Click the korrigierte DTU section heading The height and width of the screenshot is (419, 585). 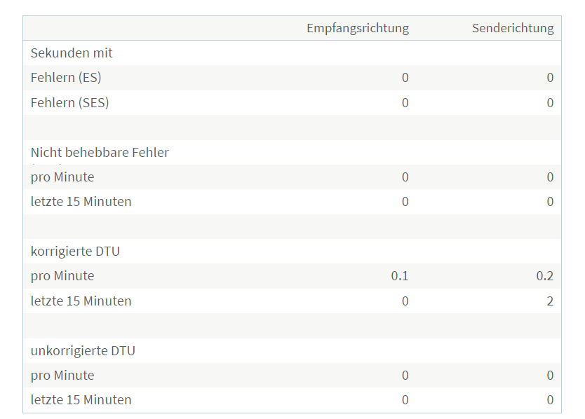[75, 252]
